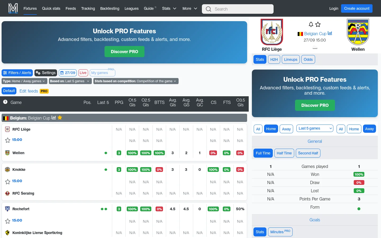Open the Fixtures nav item

(x=30, y=8)
